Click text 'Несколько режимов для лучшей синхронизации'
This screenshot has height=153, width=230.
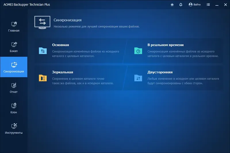click(86, 27)
